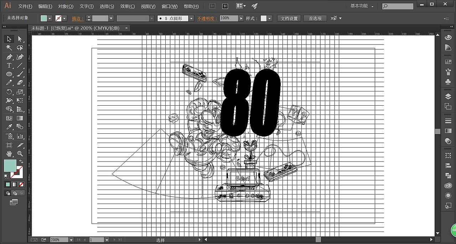Open graphic style 样式 dropdown
Viewport: 456px width, 244px height.
[270, 18]
